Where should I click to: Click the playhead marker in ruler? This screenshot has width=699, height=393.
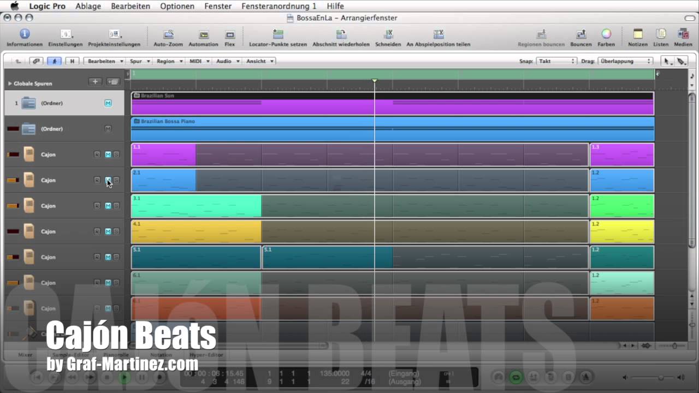coord(375,81)
